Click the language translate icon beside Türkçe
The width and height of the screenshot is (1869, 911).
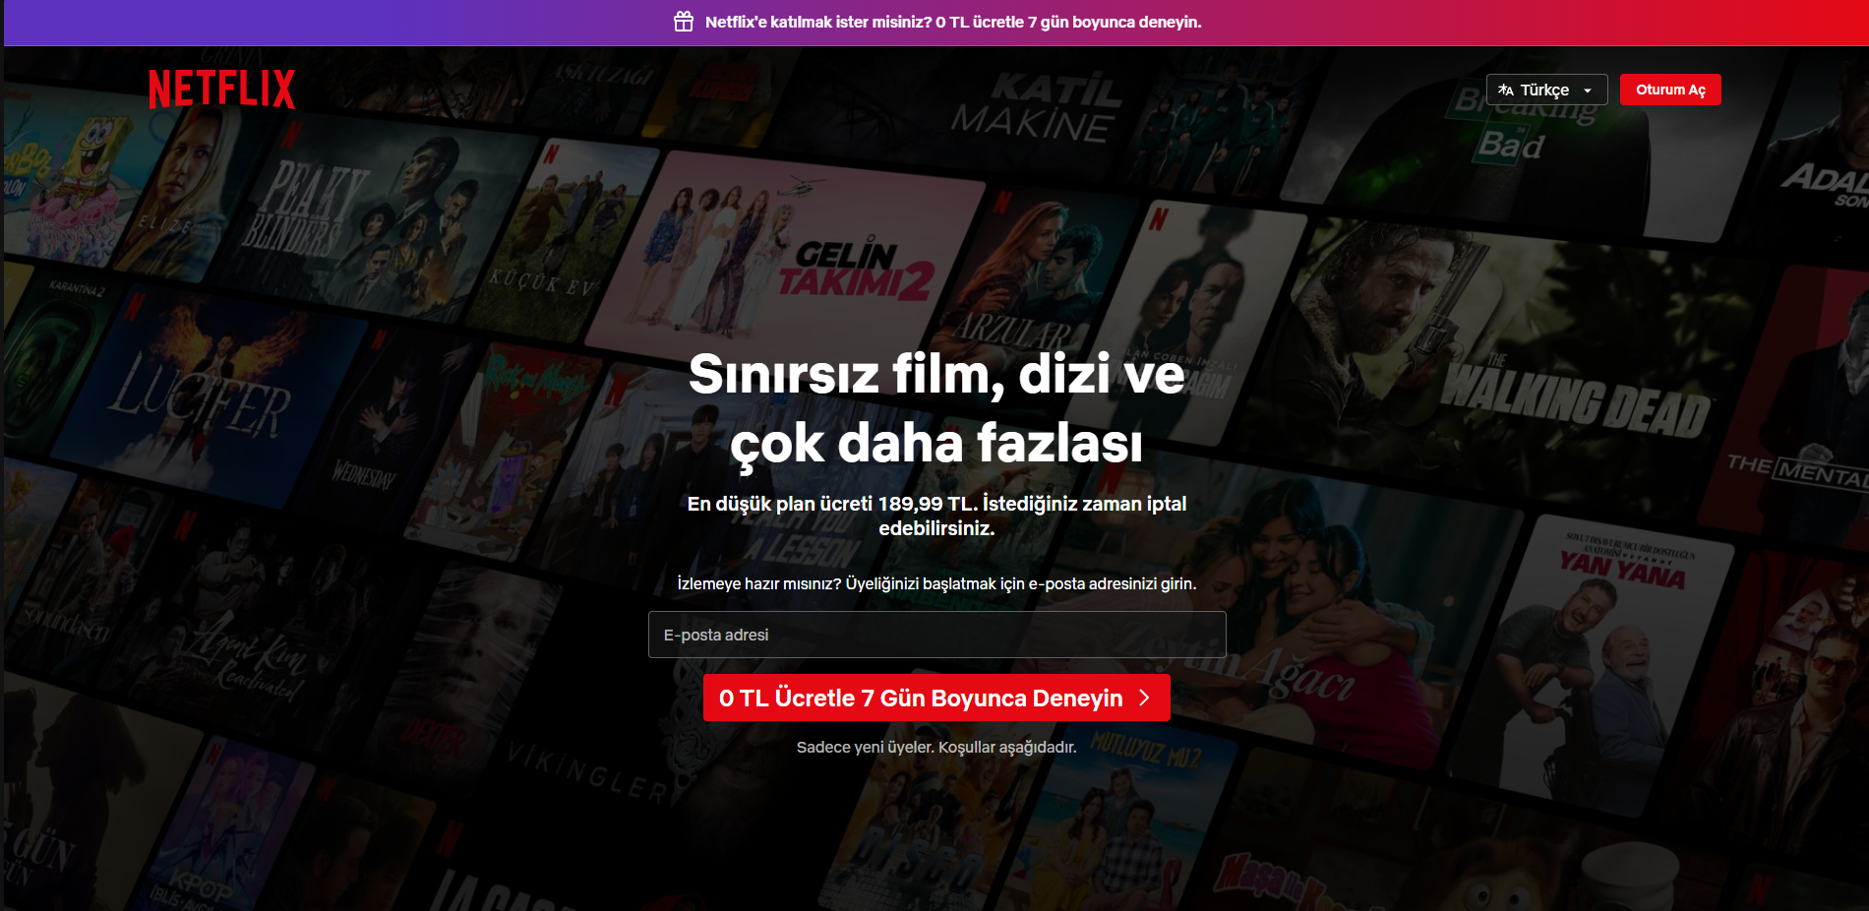pyautogui.click(x=1506, y=90)
